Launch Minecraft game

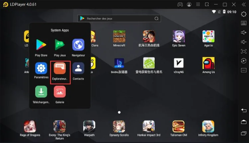(119, 36)
